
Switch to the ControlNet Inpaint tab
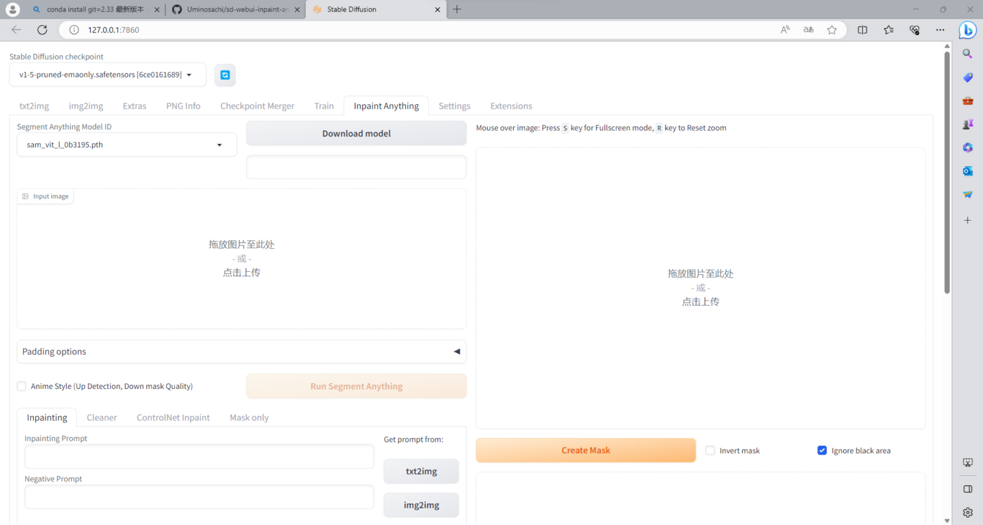[x=173, y=418]
